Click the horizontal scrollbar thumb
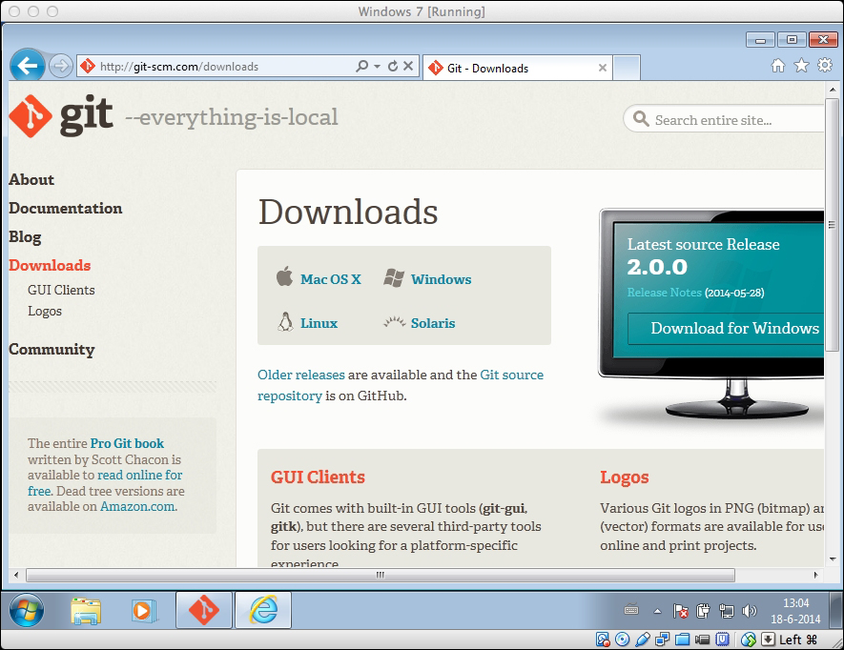The image size is (844, 650). click(x=381, y=576)
